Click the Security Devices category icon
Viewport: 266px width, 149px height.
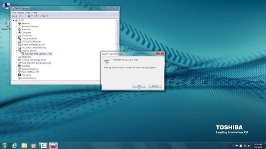coord(20,78)
